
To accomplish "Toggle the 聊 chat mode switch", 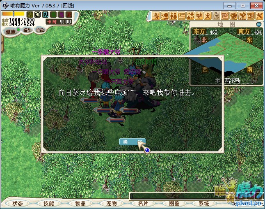I will 38,15.
